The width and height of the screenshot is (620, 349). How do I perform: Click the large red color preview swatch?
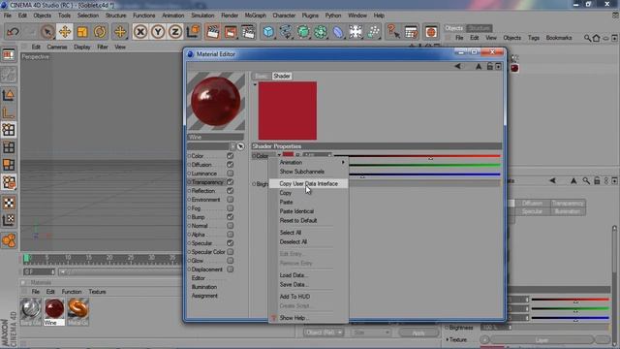(288, 111)
